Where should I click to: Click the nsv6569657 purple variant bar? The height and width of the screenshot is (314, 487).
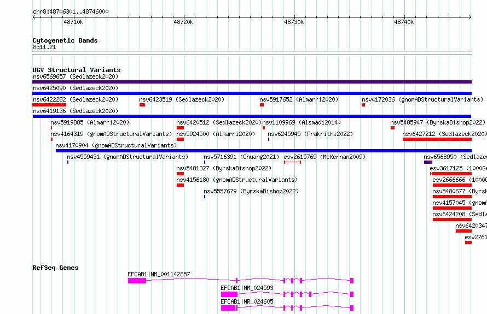[x=252, y=82]
